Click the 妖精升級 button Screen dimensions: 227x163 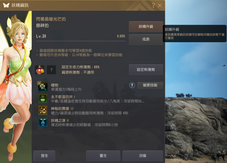point(146,27)
